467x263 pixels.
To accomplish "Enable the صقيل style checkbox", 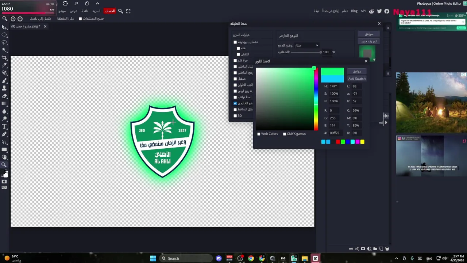I will [x=235, y=79].
